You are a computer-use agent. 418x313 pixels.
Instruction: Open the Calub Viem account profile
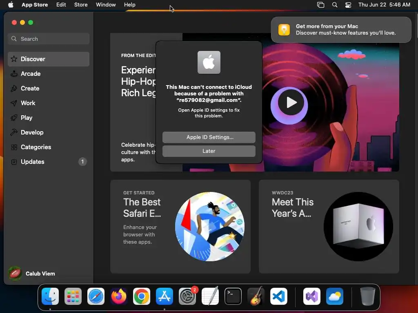[x=32, y=273]
